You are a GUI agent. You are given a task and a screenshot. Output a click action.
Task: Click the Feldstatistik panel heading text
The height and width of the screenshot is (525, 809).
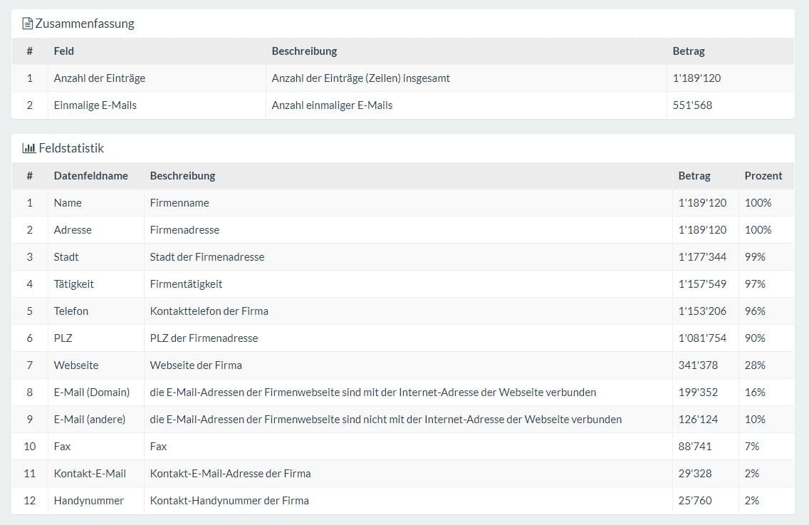click(x=71, y=148)
